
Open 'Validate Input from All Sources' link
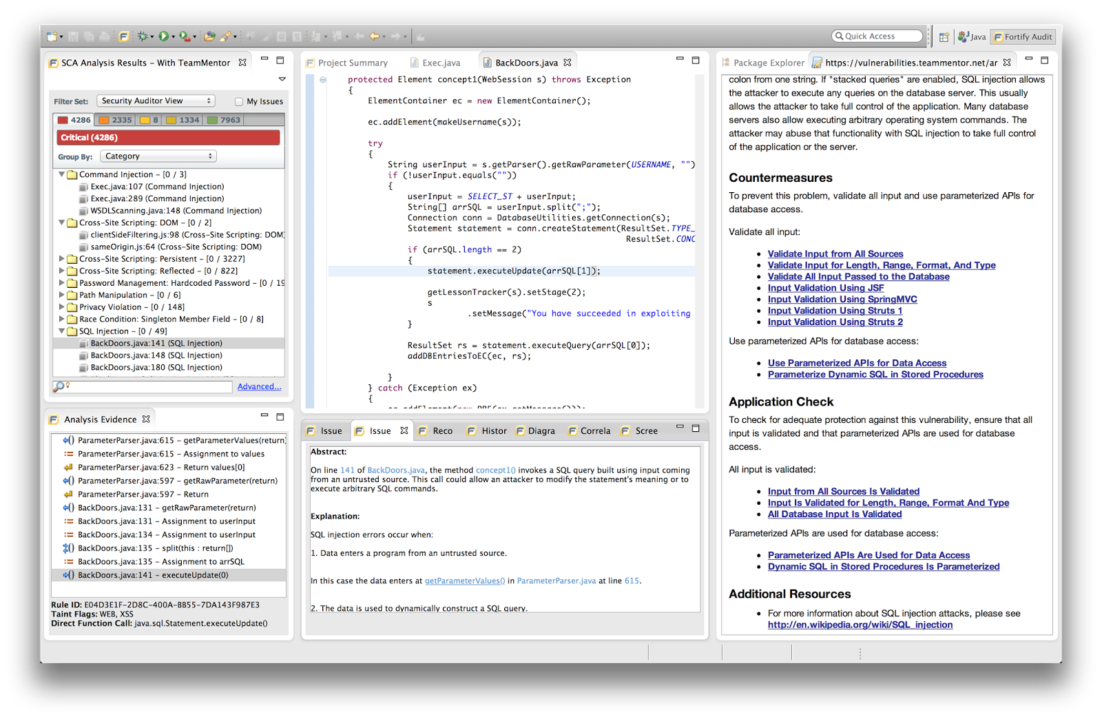(835, 254)
